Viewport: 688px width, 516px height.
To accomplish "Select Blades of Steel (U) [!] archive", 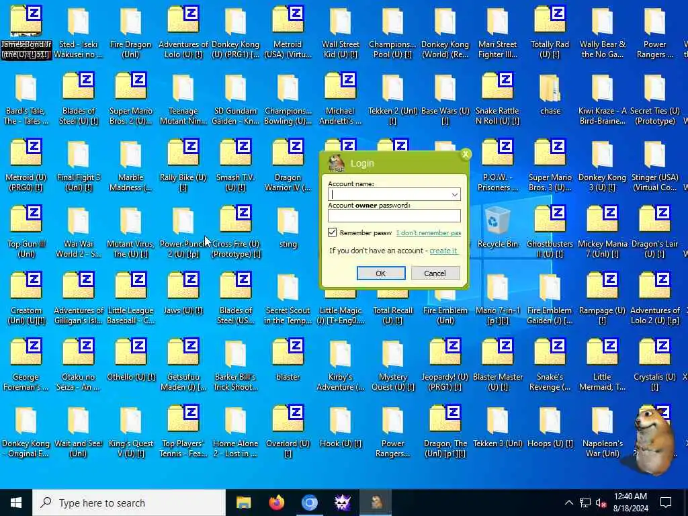I will pos(79,99).
